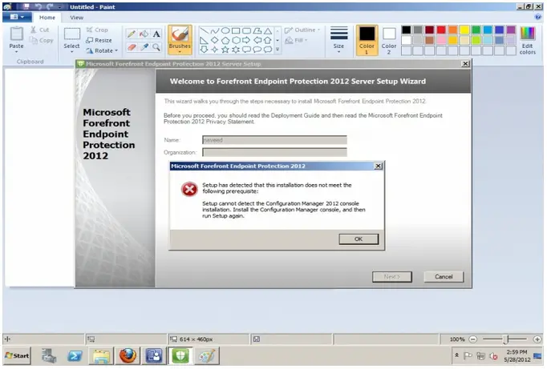Expand the Rotate dropdown
The height and width of the screenshot is (369, 547).
[116, 50]
